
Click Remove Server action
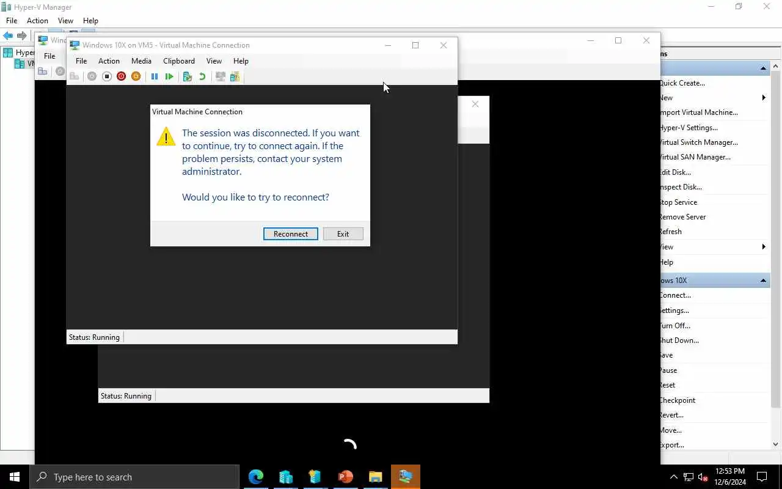(683, 217)
